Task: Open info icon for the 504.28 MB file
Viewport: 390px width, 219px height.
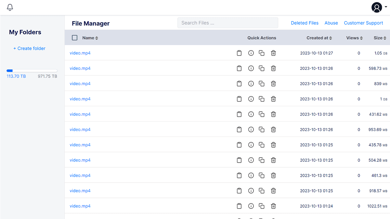Action: 251,160
